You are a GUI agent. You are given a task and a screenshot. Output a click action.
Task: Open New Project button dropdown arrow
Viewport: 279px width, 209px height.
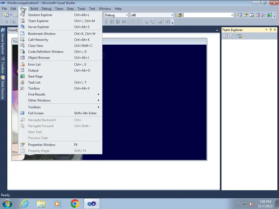11,15
